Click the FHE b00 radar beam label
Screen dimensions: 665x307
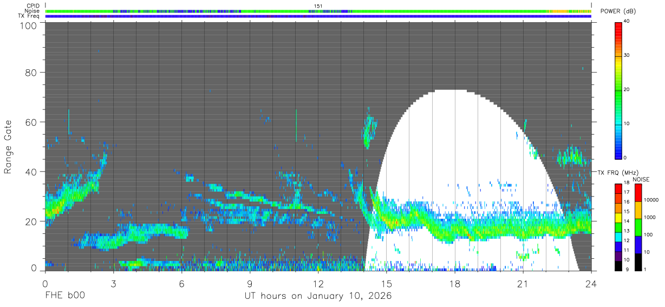tap(65, 296)
